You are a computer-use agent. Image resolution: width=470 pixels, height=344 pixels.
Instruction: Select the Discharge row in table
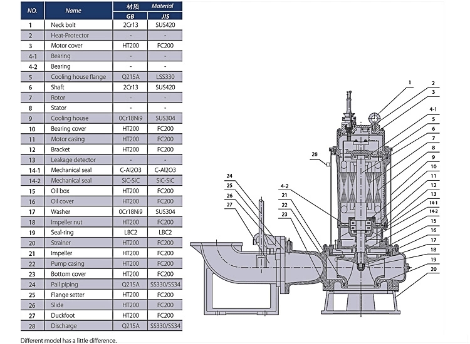[x=64, y=326]
